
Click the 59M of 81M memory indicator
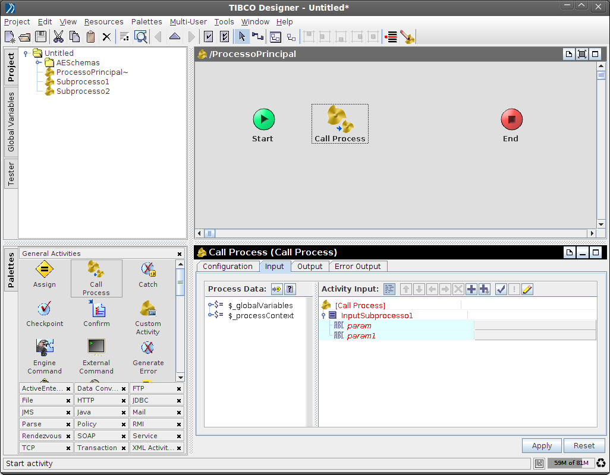(x=571, y=463)
